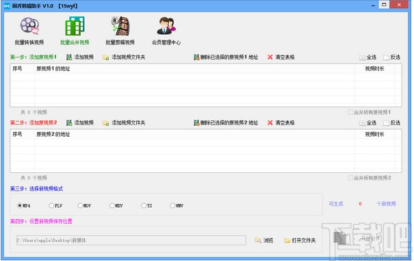Open the 会员管理中心 panel
The width and height of the screenshot is (414, 261).
[x=166, y=31]
